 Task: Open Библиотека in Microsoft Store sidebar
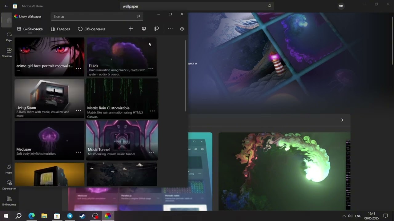click(9, 201)
